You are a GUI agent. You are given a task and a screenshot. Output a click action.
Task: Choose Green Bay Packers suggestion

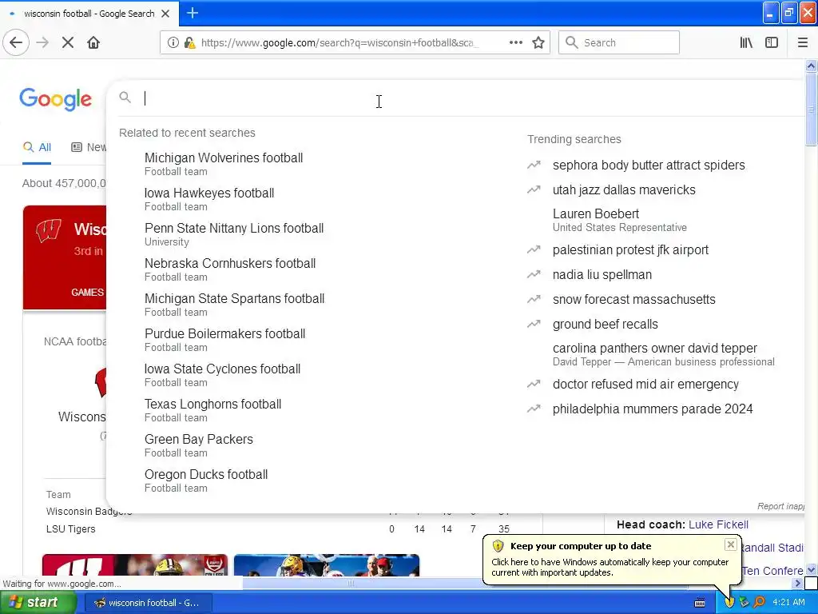pos(199,445)
